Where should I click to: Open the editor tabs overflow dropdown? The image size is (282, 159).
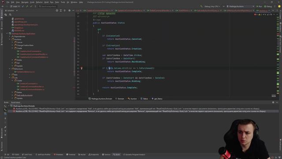pyautogui.click(x=273, y=11)
